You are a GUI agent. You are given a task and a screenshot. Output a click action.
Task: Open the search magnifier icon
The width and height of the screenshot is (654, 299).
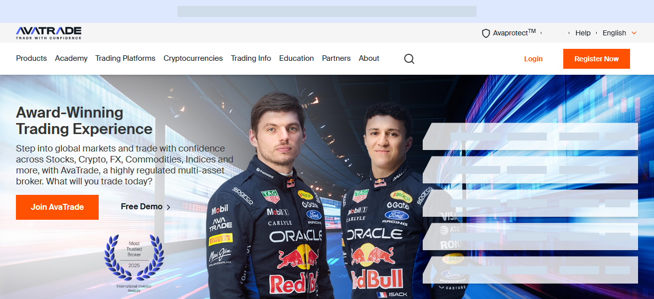[409, 59]
